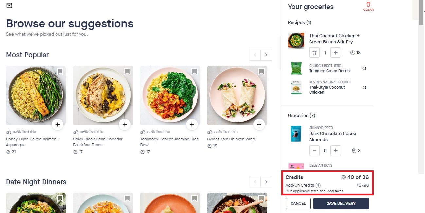The width and height of the screenshot is (425, 213).
Task: Increase Thai Coconut Chicken quantity with plus stepper
Action: 336,53
